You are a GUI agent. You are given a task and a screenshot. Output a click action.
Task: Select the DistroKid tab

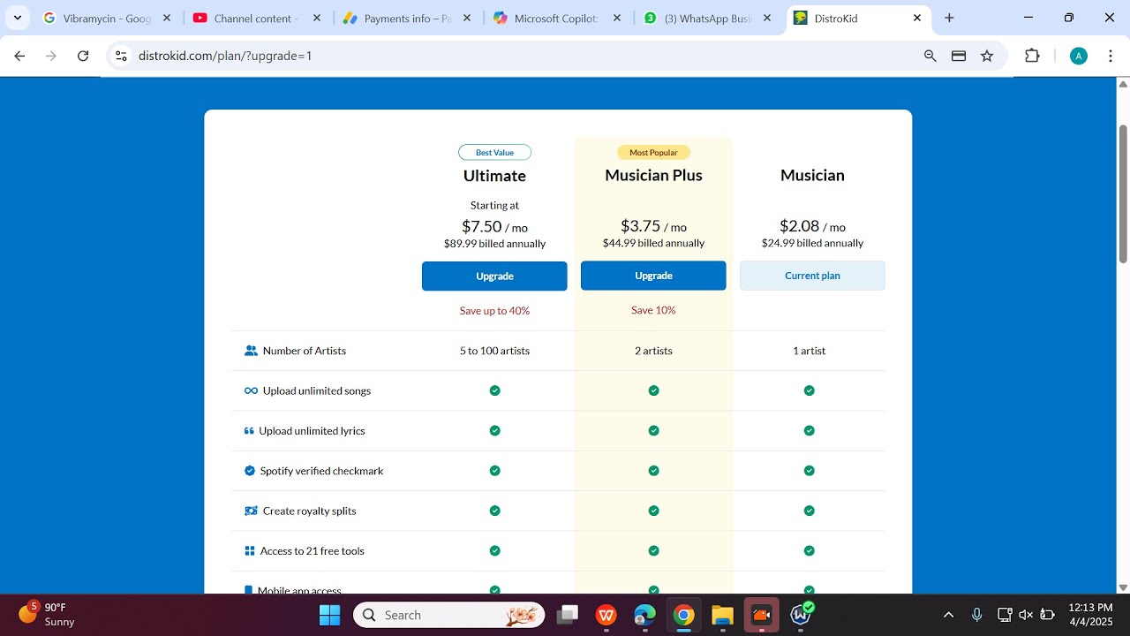click(x=858, y=18)
